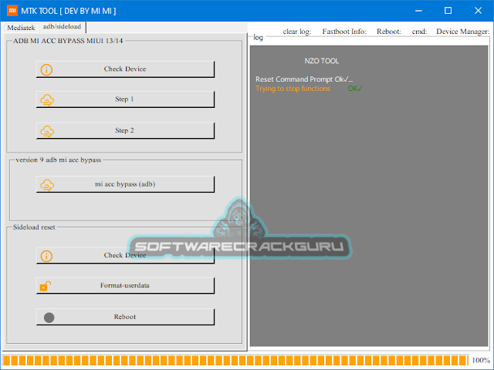This screenshot has width=494, height=370.
Task: Click the gray circle icon on Reboot button
Action: tap(49, 318)
